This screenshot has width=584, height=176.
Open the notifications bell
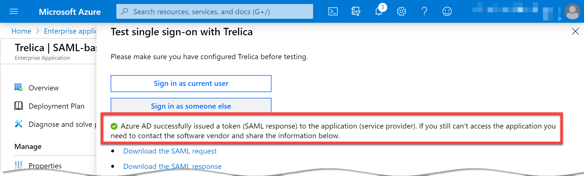(379, 12)
